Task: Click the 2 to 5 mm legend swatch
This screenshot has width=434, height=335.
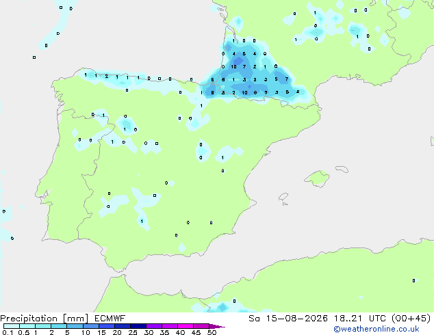Action: (x=59, y=326)
